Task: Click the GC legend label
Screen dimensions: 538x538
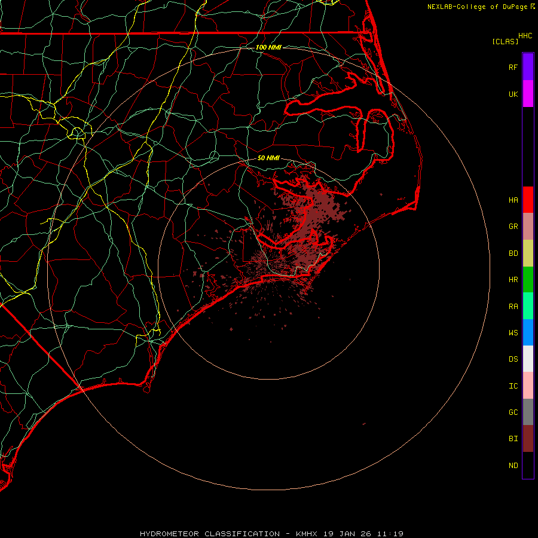Action: pos(513,412)
